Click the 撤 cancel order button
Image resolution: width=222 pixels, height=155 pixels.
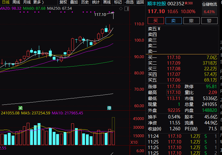(x=192, y=21)
